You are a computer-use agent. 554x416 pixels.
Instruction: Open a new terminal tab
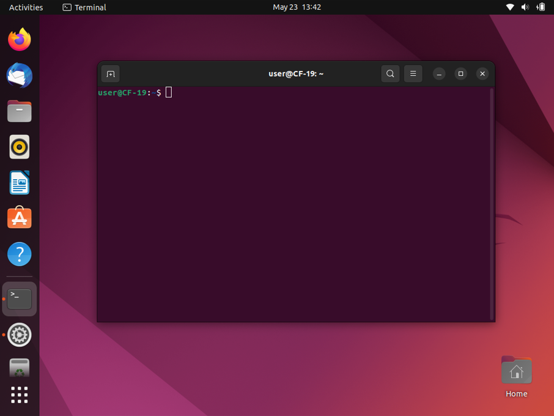coord(111,74)
